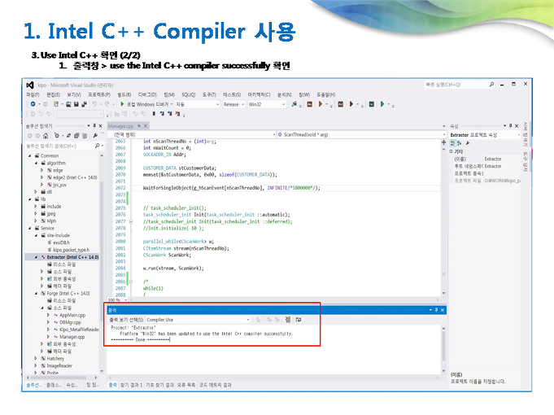
Task: Pin the Output panel
Action: pyautogui.click(x=436, y=310)
